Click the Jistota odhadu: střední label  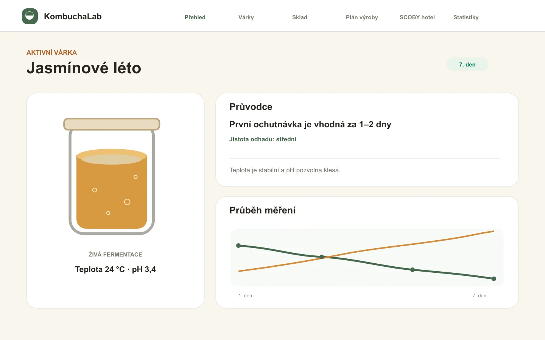click(x=263, y=139)
